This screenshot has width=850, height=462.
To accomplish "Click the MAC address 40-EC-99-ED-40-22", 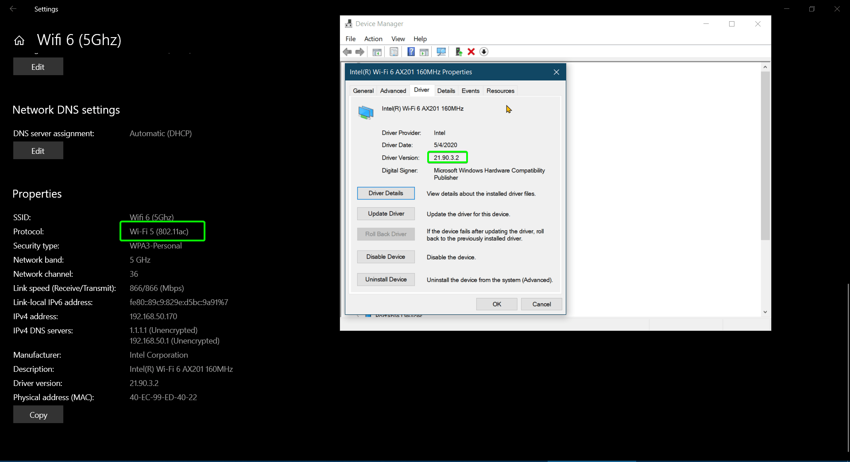I will pyautogui.click(x=163, y=397).
